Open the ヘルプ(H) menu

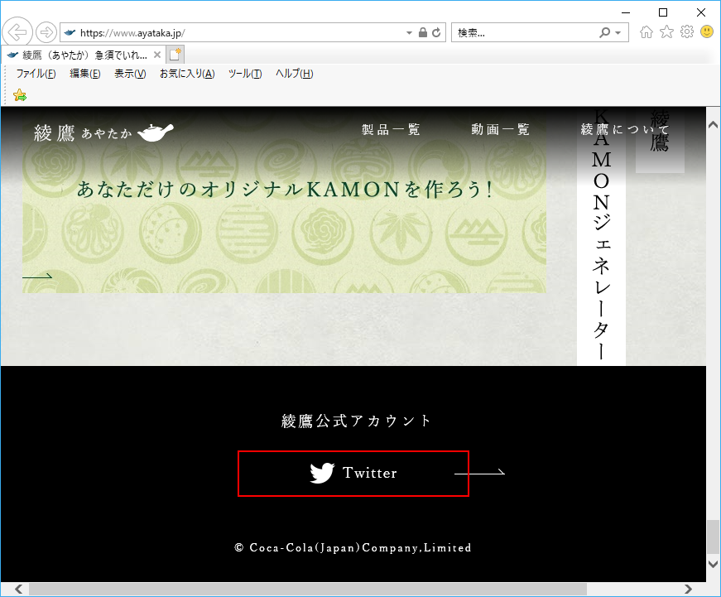[294, 74]
